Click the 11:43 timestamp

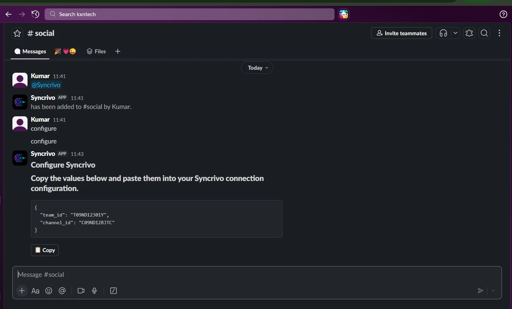[x=77, y=154]
